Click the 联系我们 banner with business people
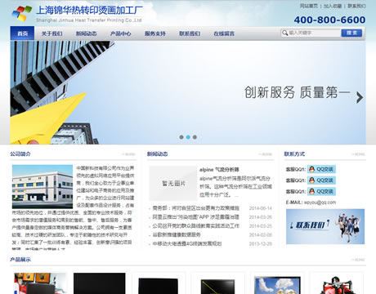Viewport: 376px width, 294px height. [325, 226]
